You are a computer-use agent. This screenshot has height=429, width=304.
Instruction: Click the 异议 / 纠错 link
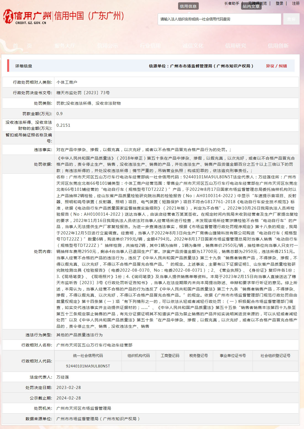(x=276, y=66)
